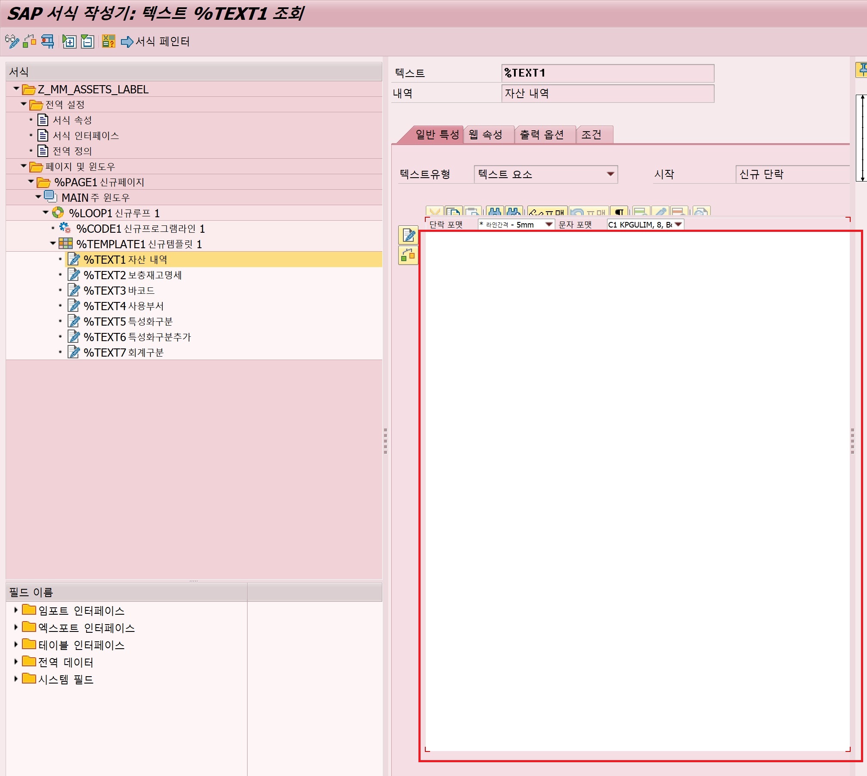Select %TEXT4 사용부서 in the tree
This screenshot has height=776, width=867.
[x=124, y=306]
